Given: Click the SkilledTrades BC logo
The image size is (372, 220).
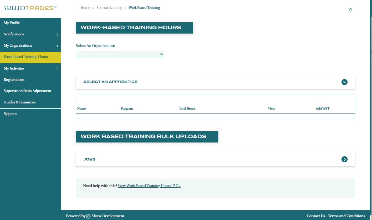Looking at the screenshot, I should pyautogui.click(x=30, y=8).
